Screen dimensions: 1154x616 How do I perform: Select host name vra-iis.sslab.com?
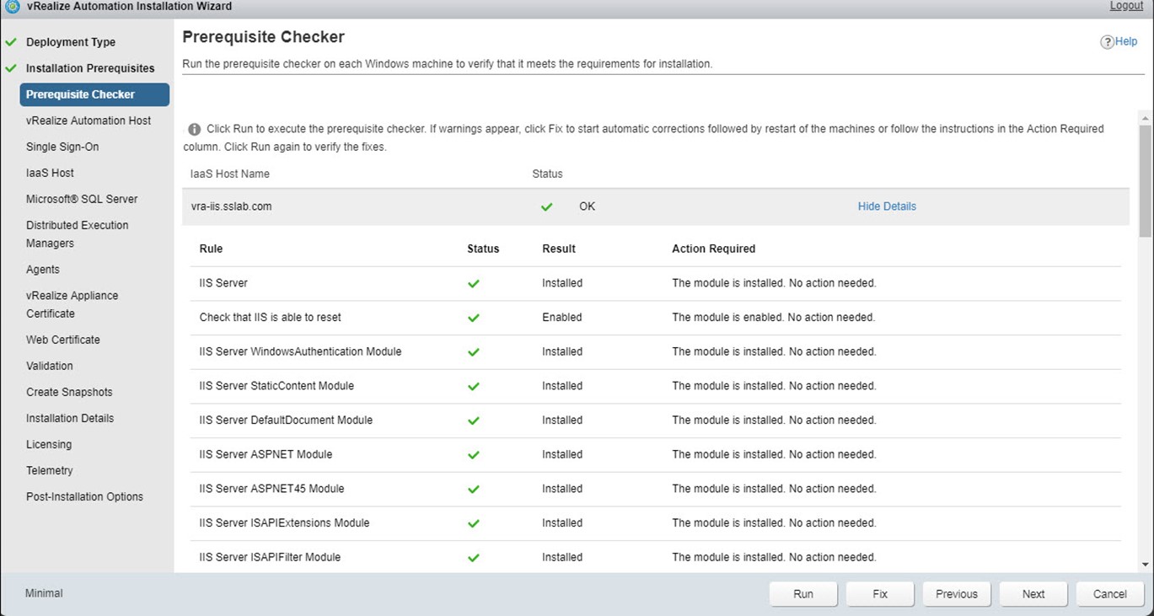coord(232,206)
